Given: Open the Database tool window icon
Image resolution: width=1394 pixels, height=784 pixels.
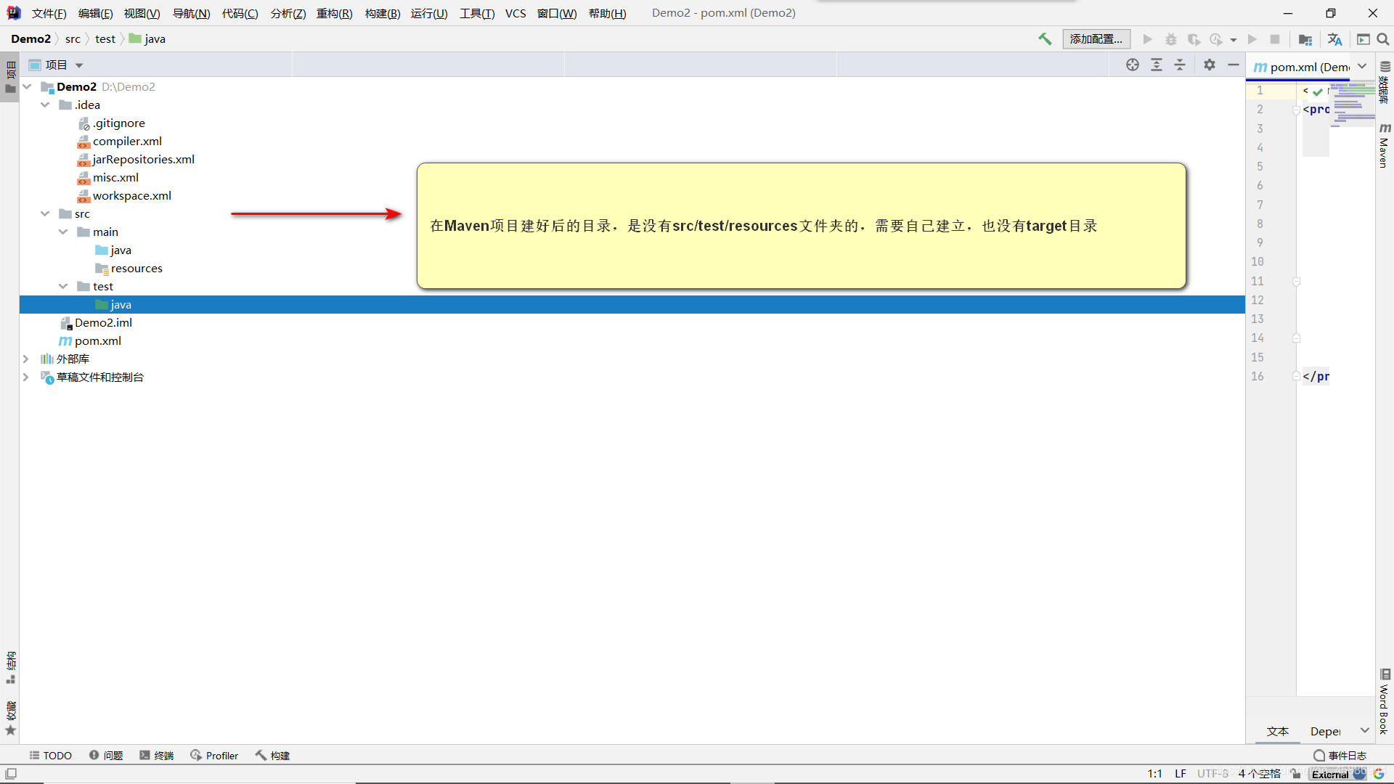Looking at the screenshot, I should (1385, 82).
